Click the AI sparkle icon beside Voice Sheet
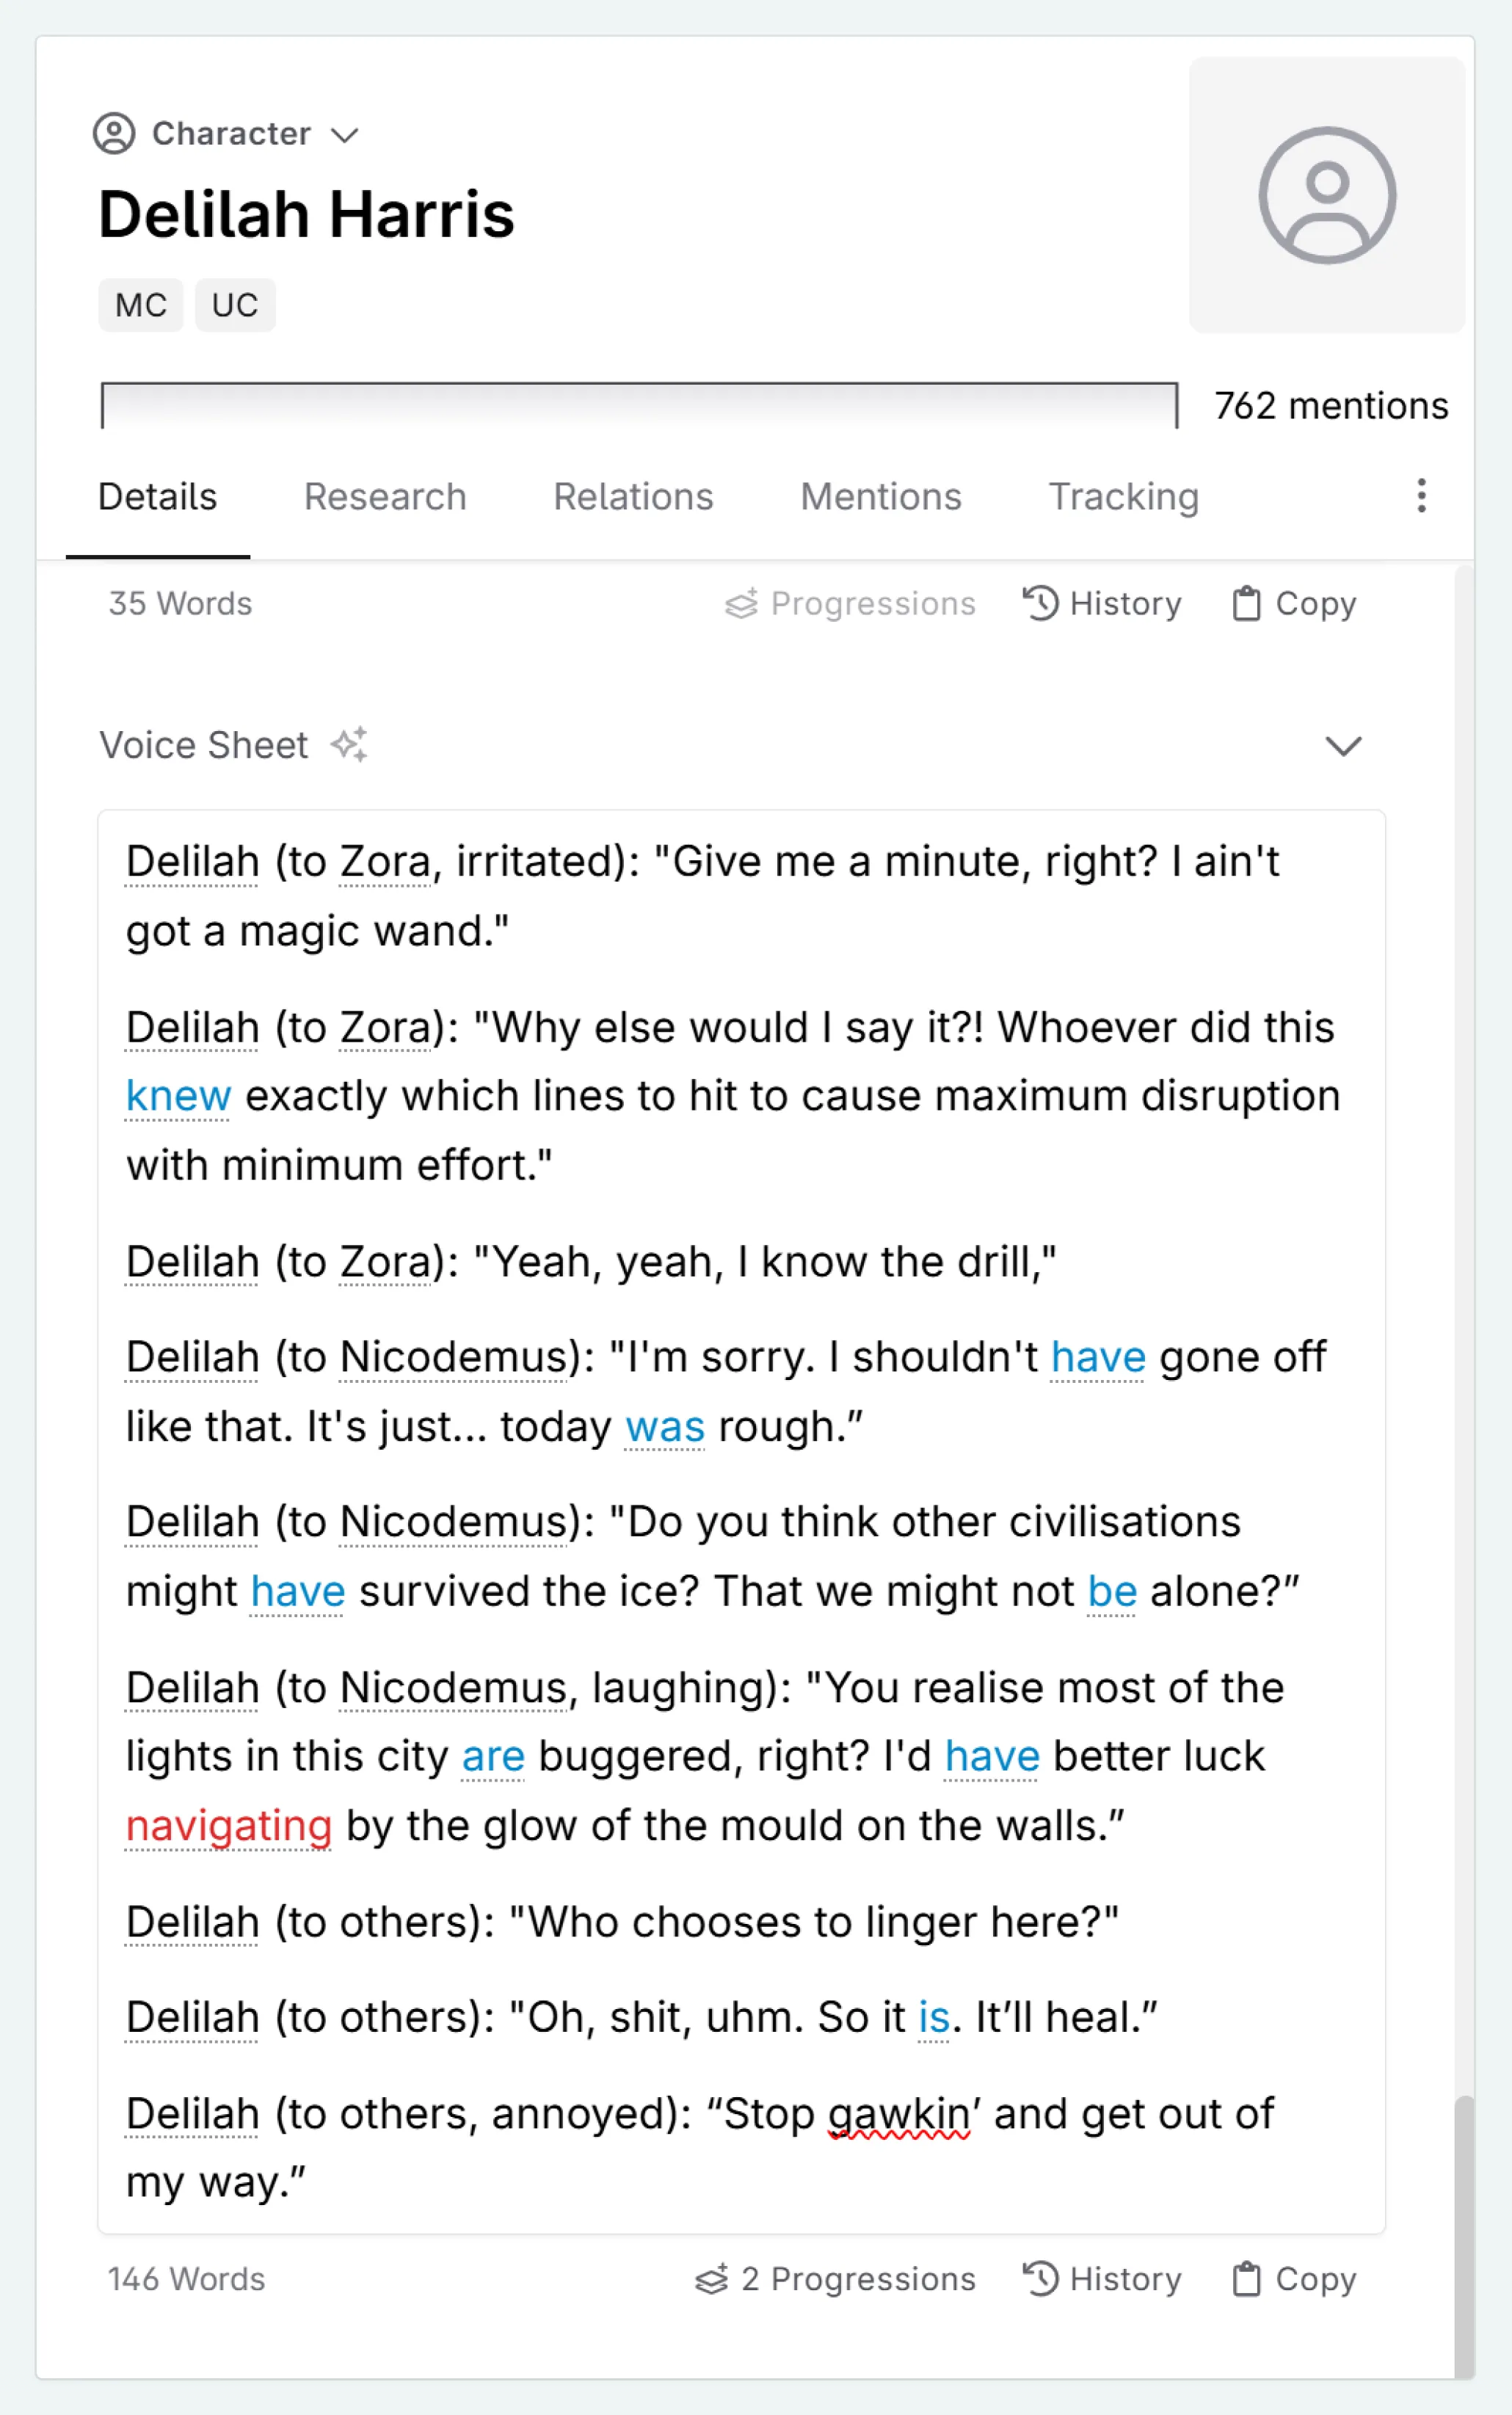 [x=350, y=745]
